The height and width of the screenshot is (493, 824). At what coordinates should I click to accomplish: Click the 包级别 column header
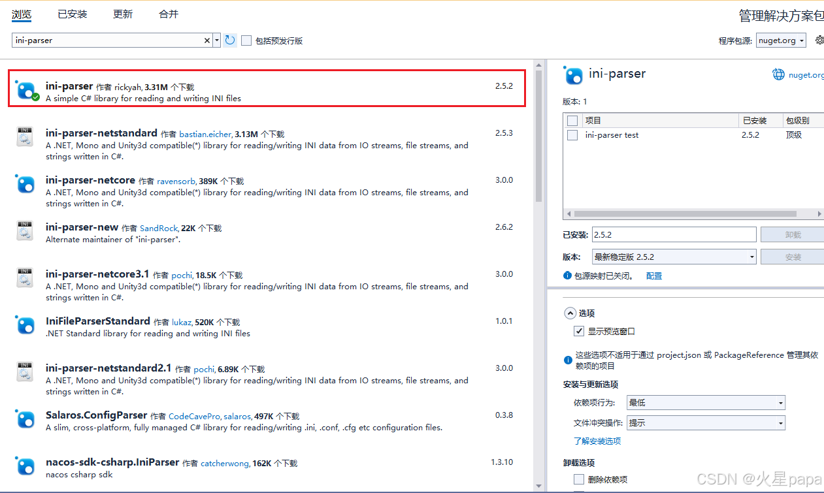[803, 121]
